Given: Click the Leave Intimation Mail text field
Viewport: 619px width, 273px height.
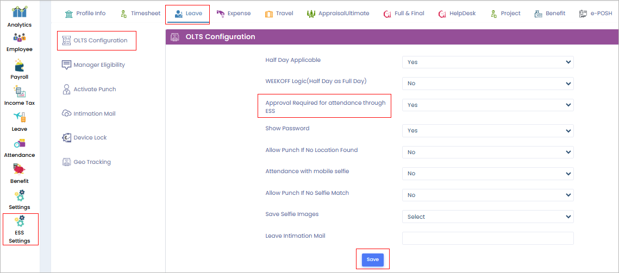Looking at the screenshot, I should click(x=487, y=238).
